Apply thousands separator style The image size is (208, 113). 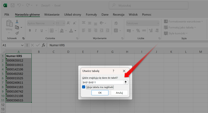pyautogui.click(x=144, y=31)
